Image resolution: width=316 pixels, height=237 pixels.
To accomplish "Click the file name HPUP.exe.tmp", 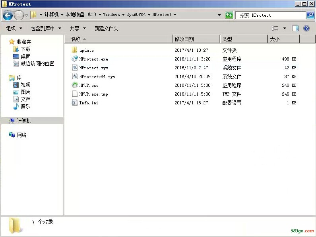I will [93, 94].
